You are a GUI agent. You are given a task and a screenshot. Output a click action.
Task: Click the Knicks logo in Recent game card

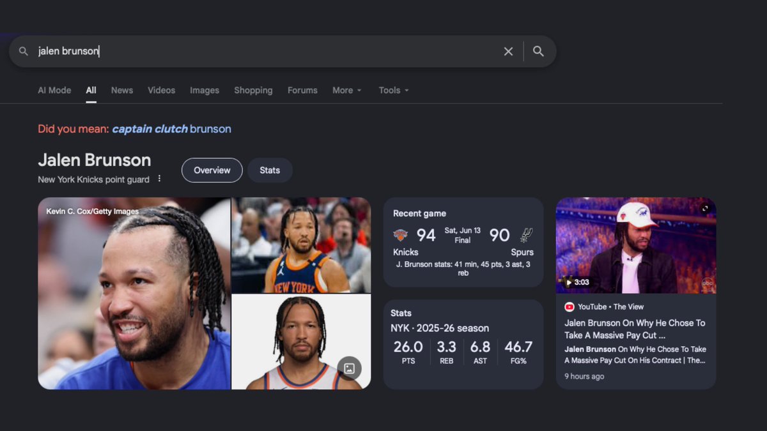401,235
